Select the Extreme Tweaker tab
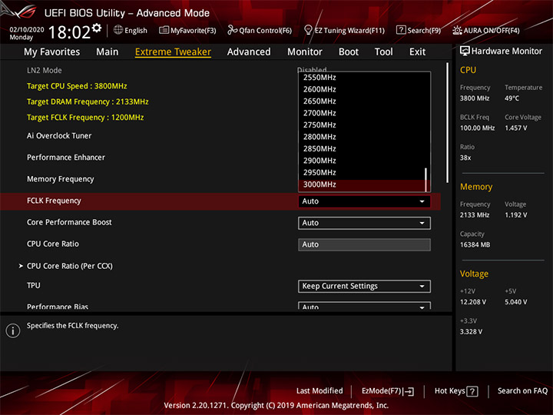 click(173, 52)
